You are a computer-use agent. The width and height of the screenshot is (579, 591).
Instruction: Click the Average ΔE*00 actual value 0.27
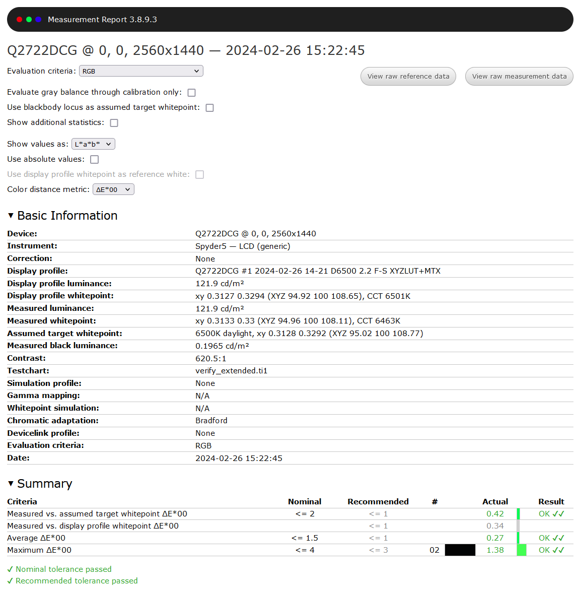[495, 538]
